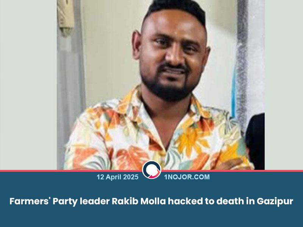
Task: Click the dark speckled pole on photo's right
Action: pyautogui.click(x=242, y=64)
